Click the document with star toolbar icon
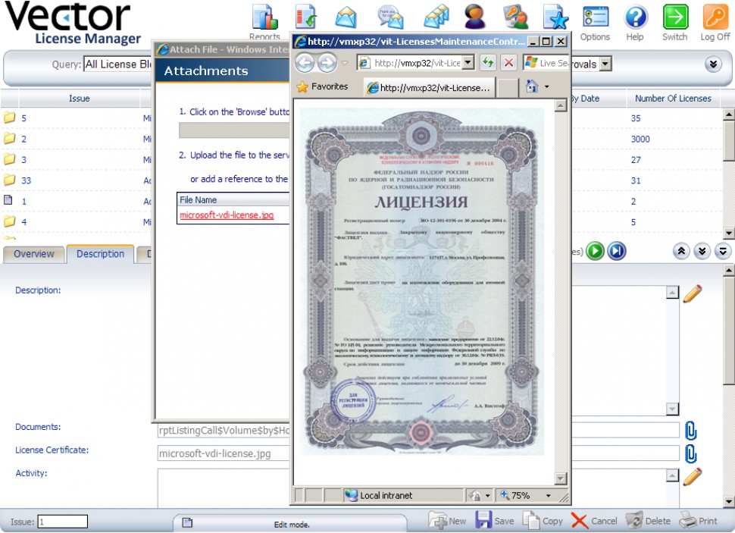Viewport: 735px width, 533px height. pos(555,17)
